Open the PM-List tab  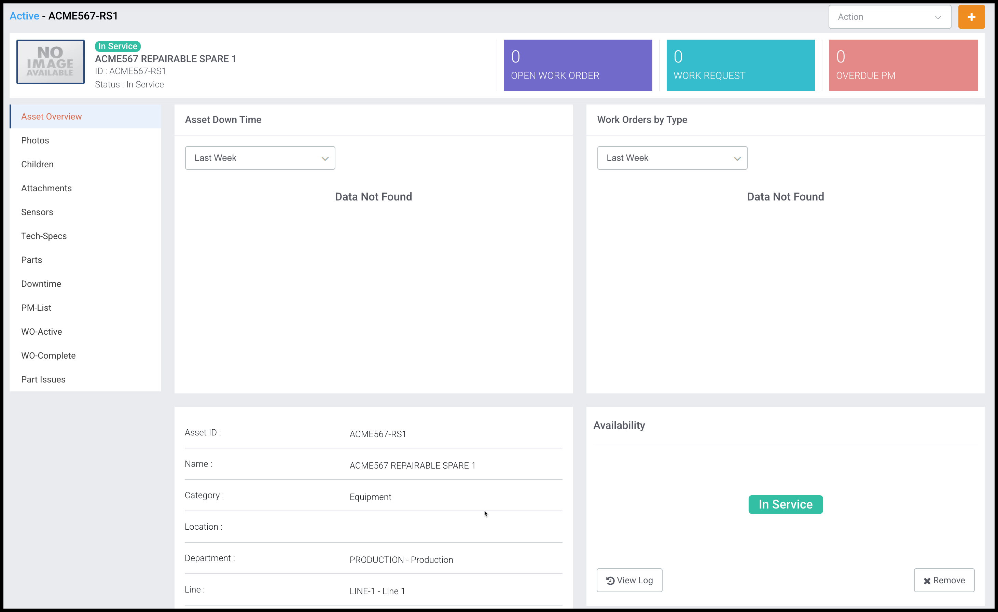pos(36,308)
